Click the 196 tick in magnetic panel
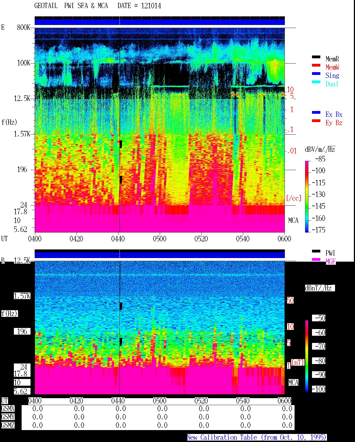Image resolution: width=355 pixels, height=442 pixels. coord(22,332)
